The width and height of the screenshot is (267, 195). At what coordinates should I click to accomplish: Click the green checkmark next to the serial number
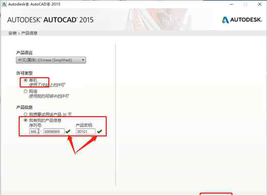(68, 131)
